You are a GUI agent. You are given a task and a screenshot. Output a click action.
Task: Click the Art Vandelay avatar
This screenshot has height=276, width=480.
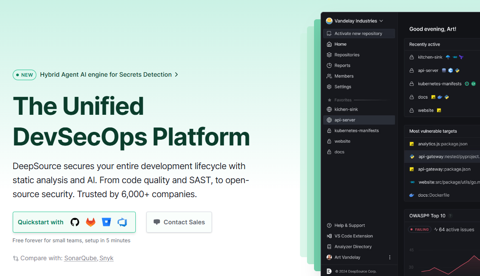click(x=329, y=257)
